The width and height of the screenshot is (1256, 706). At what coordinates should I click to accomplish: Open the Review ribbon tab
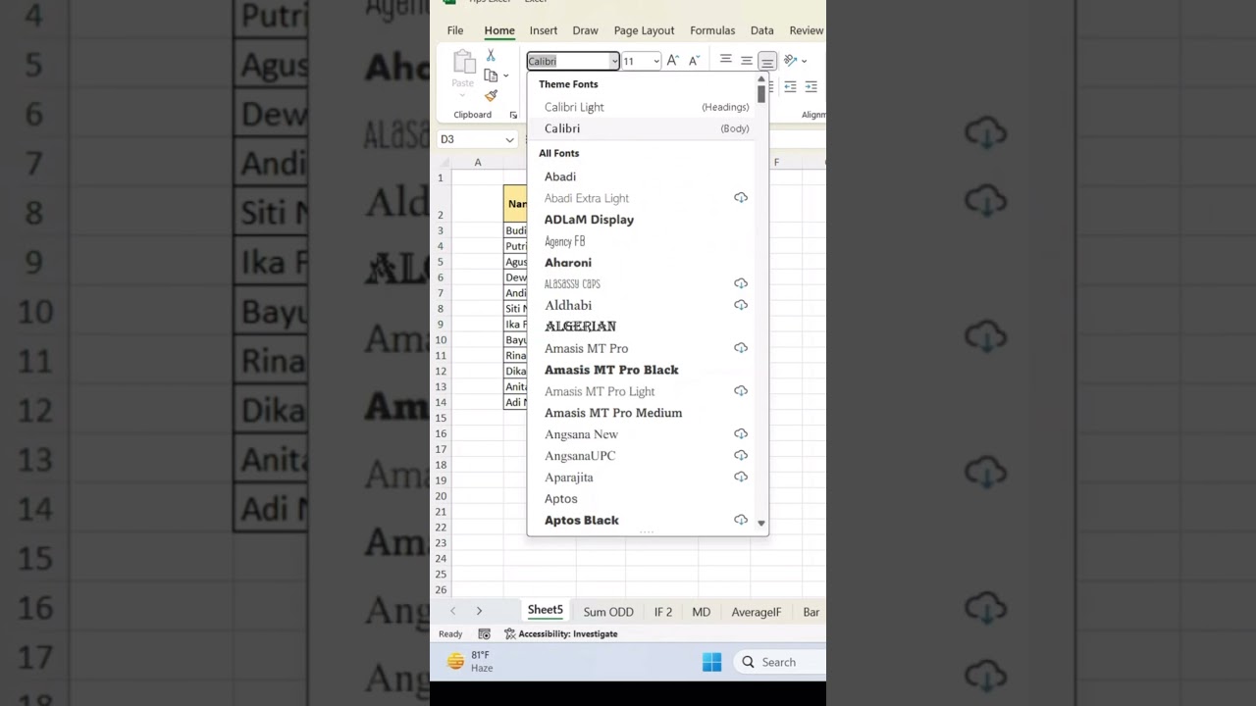pos(807,30)
